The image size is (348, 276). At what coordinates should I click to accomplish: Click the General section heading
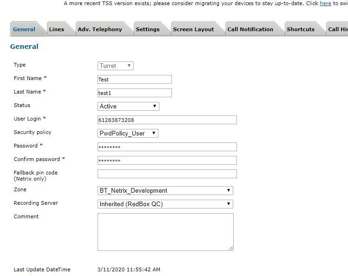tap(24, 47)
